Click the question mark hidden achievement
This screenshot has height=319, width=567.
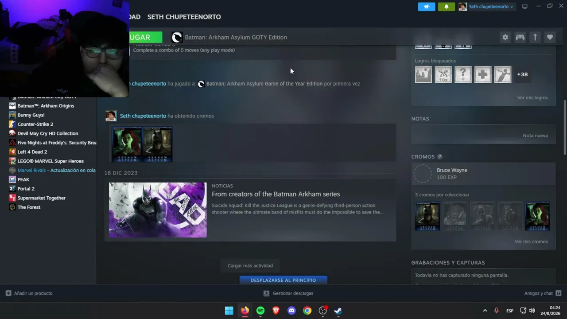463,74
